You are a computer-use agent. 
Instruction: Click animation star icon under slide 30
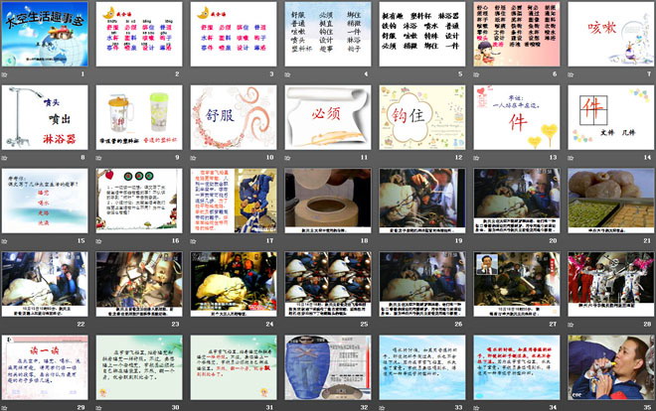coord(98,408)
